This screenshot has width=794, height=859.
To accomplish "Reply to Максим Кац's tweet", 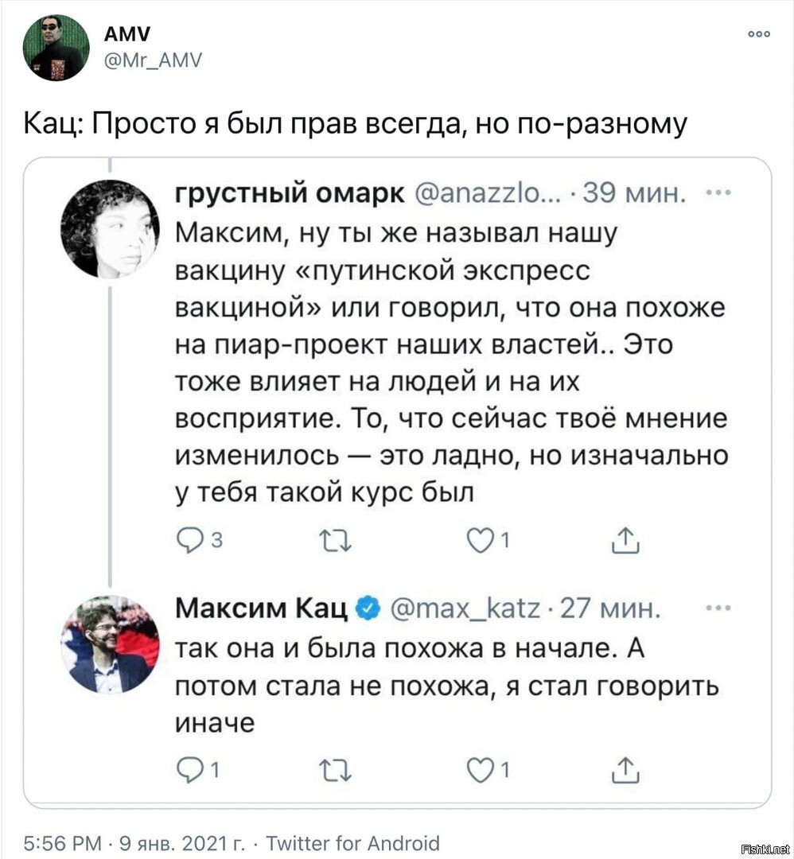I will tap(188, 771).
